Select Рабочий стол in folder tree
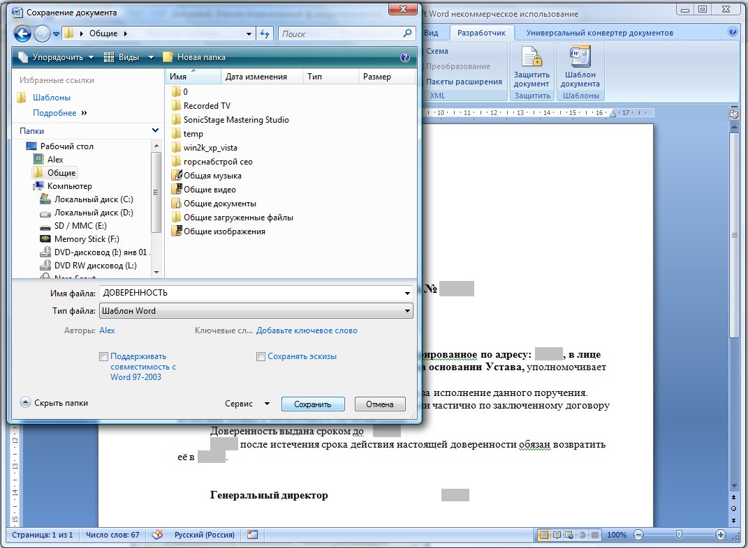This screenshot has width=748, height=548. tap(67, 146)
